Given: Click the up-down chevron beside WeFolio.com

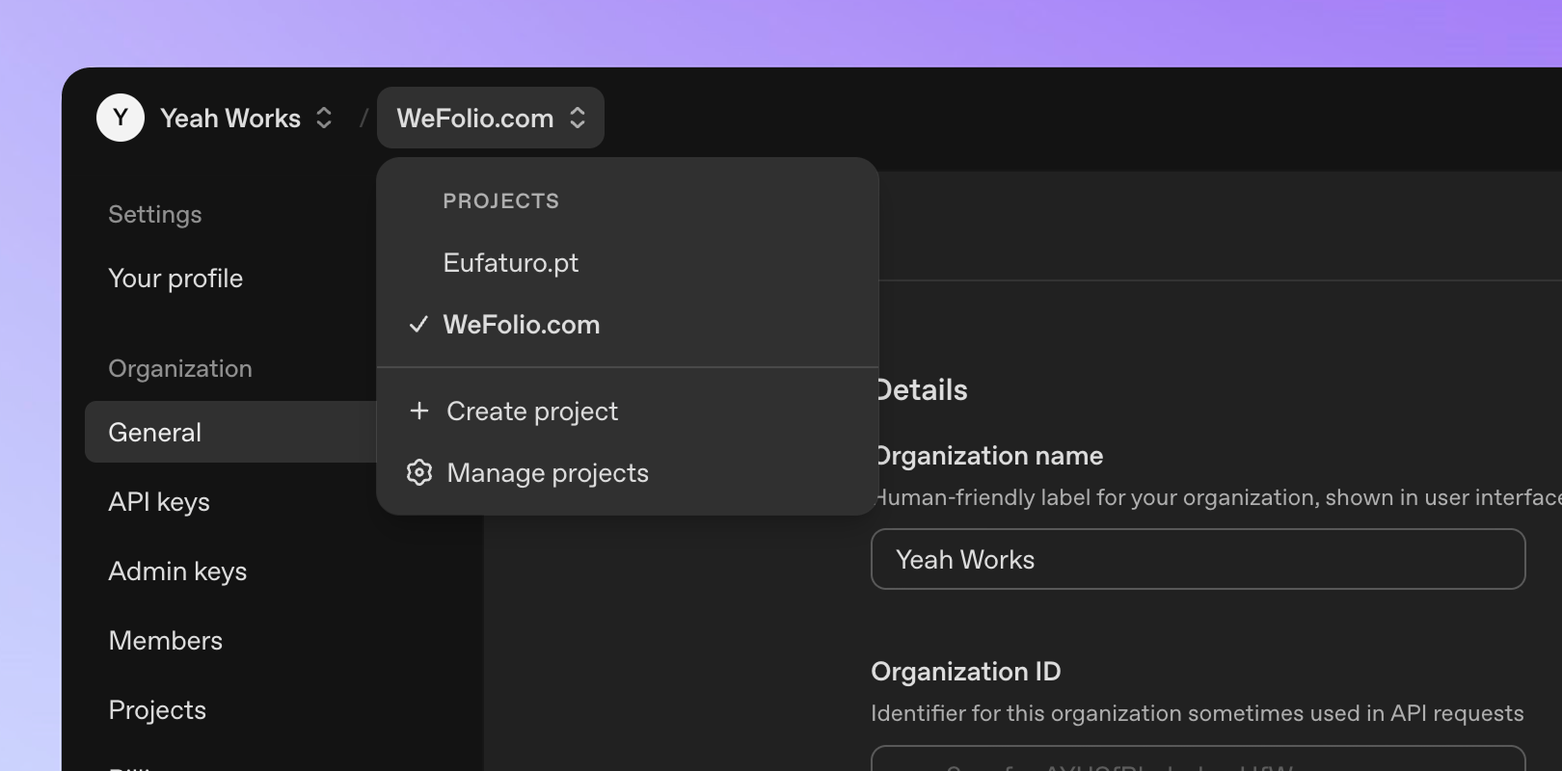Looking at the screenshot, I should 578,118.
